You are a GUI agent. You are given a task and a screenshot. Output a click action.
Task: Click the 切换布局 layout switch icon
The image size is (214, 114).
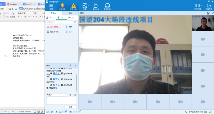tap(197, 5)
